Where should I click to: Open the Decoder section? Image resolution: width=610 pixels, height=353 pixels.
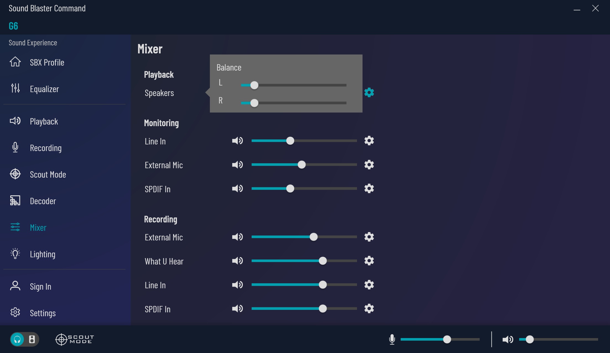(43, 201)
